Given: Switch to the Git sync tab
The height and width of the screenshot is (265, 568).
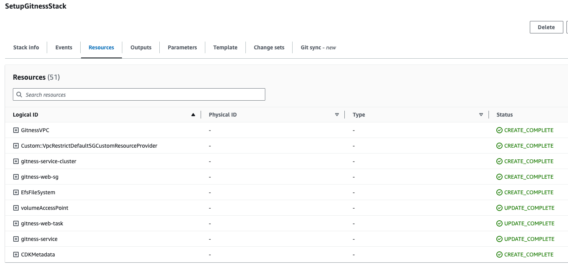Looking at the screenshot, I should pyautogui.click(x=318, y=47).
